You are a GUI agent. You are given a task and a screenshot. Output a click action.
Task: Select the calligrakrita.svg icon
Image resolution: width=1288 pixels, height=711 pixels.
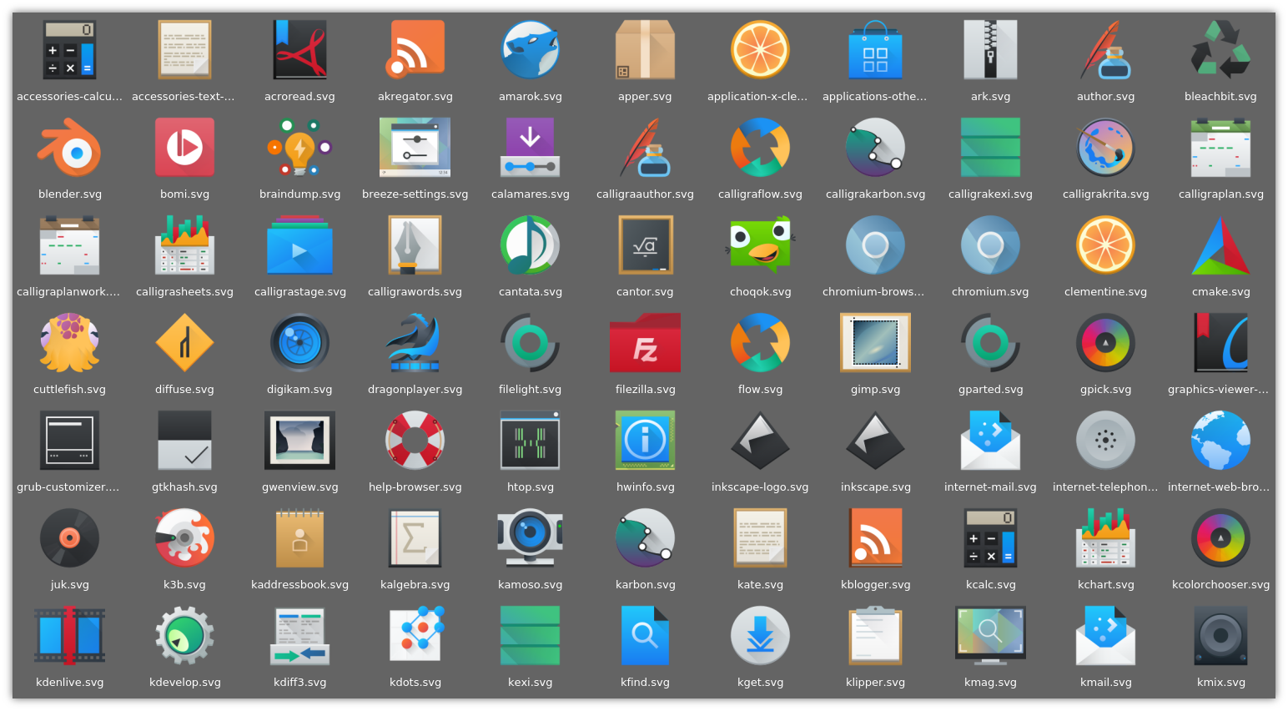pyautogui.click(x=1105, y=147)
